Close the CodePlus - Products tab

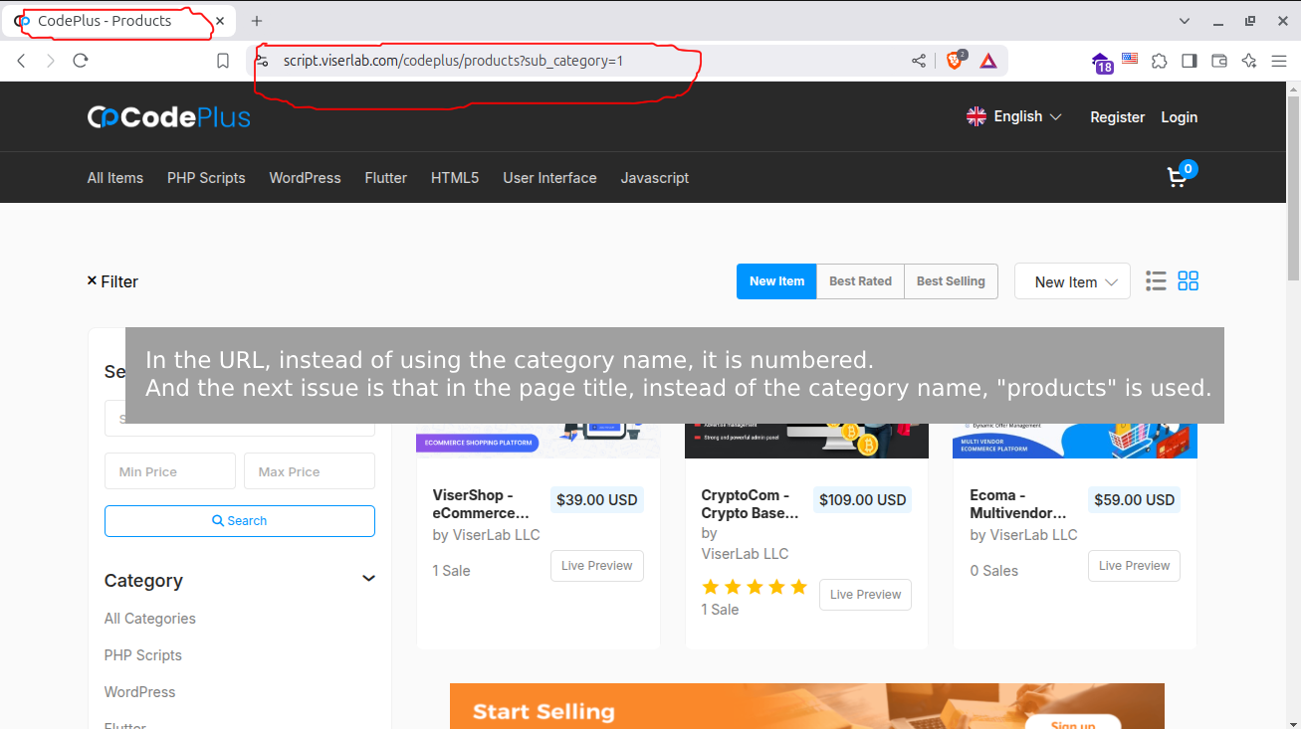pyautogui.click(x=220, y=21)
